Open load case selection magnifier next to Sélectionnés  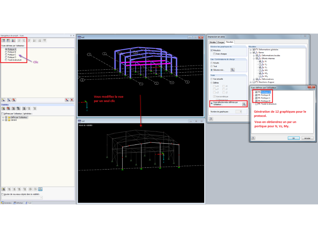tap(233, 70)
